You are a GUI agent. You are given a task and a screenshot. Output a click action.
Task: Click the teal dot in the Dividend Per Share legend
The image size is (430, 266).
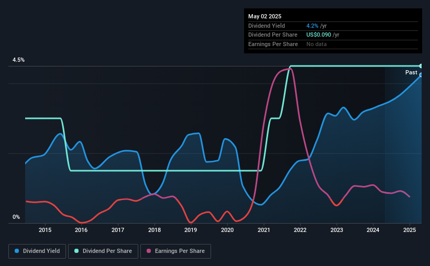pos(76,251)
